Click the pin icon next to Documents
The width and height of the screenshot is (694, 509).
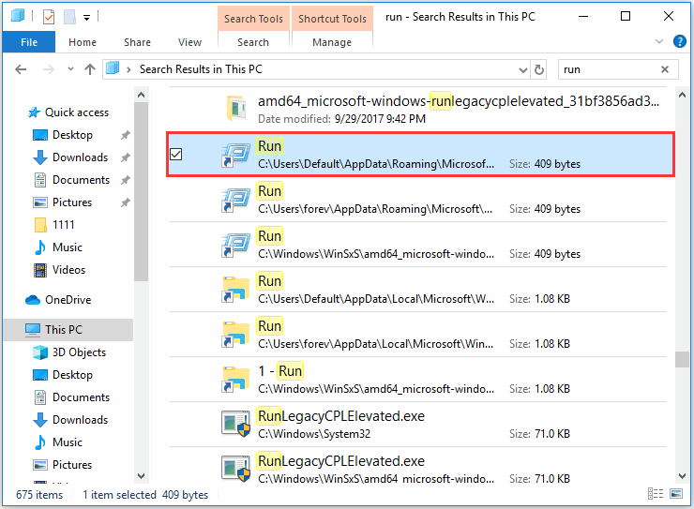tap(126, 180)
